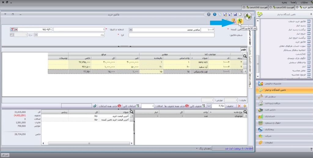The image size is (313, 158).
Task: Click the search magnifier in items grid
Action: pyautogui.click(x=245, y=56)
